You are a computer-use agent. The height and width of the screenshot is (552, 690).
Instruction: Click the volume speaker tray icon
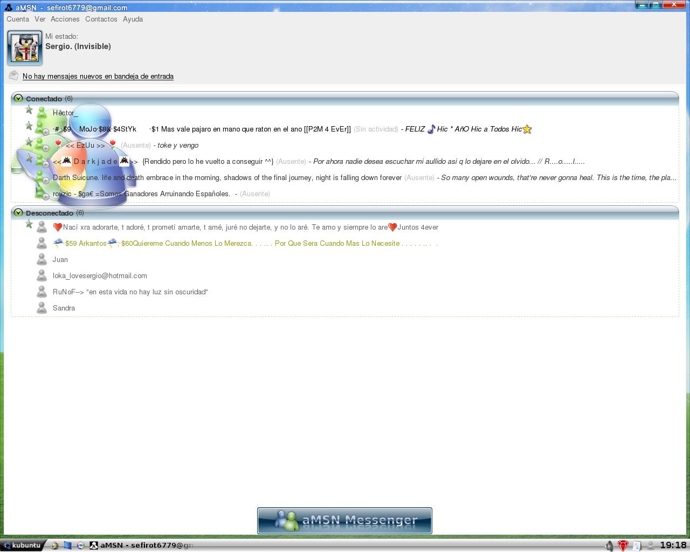[609, 546]
